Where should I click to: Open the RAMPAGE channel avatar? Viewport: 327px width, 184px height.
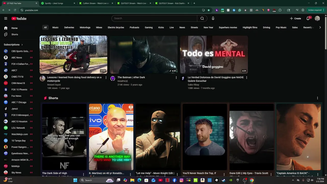(113, 78)
